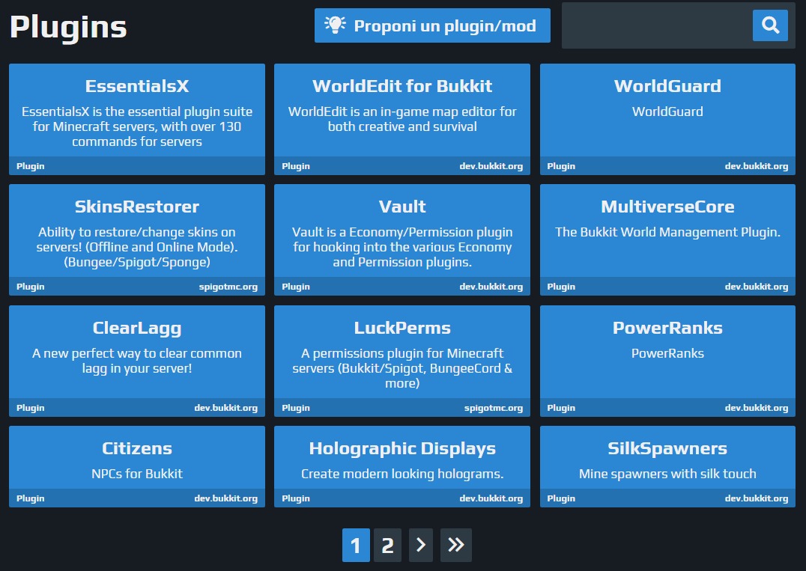Click the Plugin tag on PowerRanks card
This screenshot has height=571, width=806.
[561, 408]
